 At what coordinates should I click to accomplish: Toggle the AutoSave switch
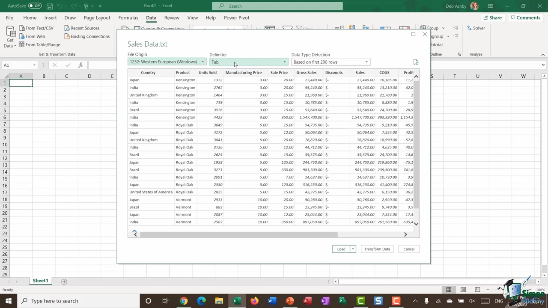tap(35, 6)
